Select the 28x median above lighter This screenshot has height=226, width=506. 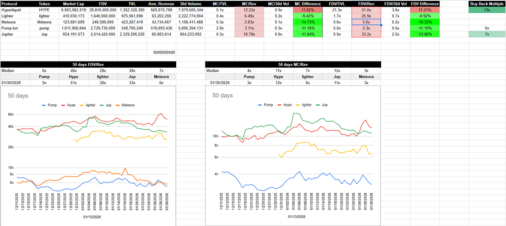tap(103, 71)
